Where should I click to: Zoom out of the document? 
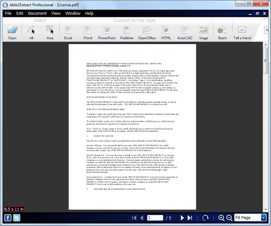(229, 218)
